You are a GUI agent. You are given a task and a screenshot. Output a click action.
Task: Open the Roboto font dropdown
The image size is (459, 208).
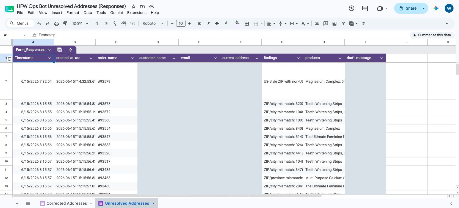click(x=153, y=24)
